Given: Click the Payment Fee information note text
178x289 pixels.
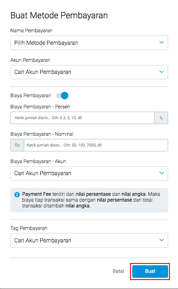Looking at the screenshot, I should pos(91,200).
